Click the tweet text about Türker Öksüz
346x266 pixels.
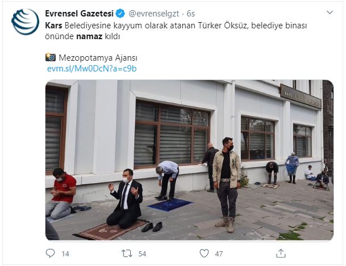point(176,31)
